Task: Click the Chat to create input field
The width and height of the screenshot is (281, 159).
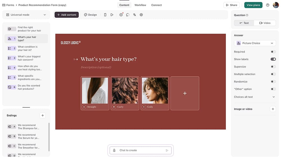Action: pyautogui.click(x=140, y=150)
